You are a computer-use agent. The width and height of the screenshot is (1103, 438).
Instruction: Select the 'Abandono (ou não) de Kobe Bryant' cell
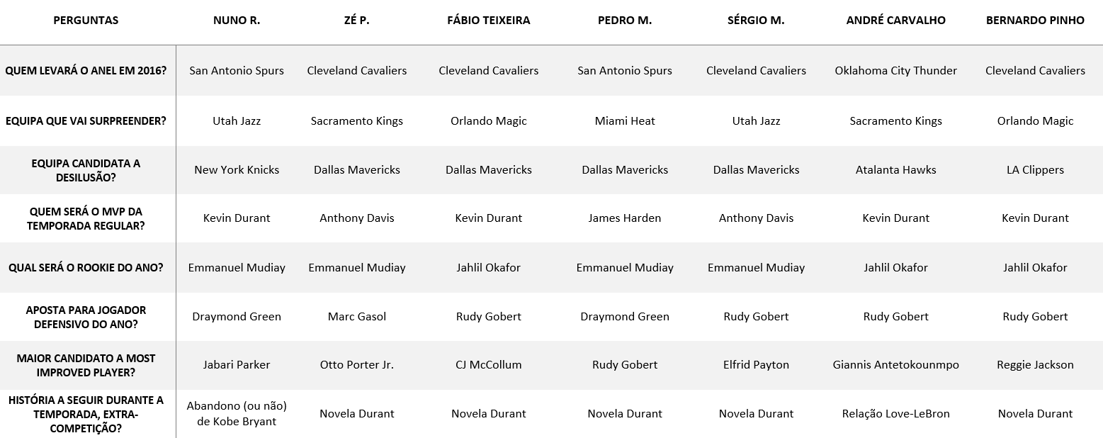point(237,414)
